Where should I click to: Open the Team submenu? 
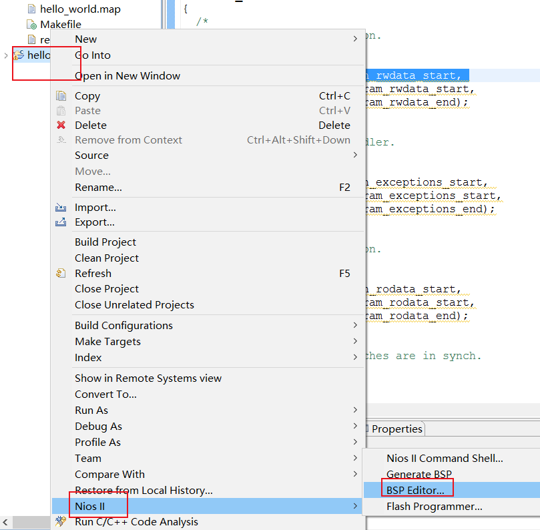(208, 459)
